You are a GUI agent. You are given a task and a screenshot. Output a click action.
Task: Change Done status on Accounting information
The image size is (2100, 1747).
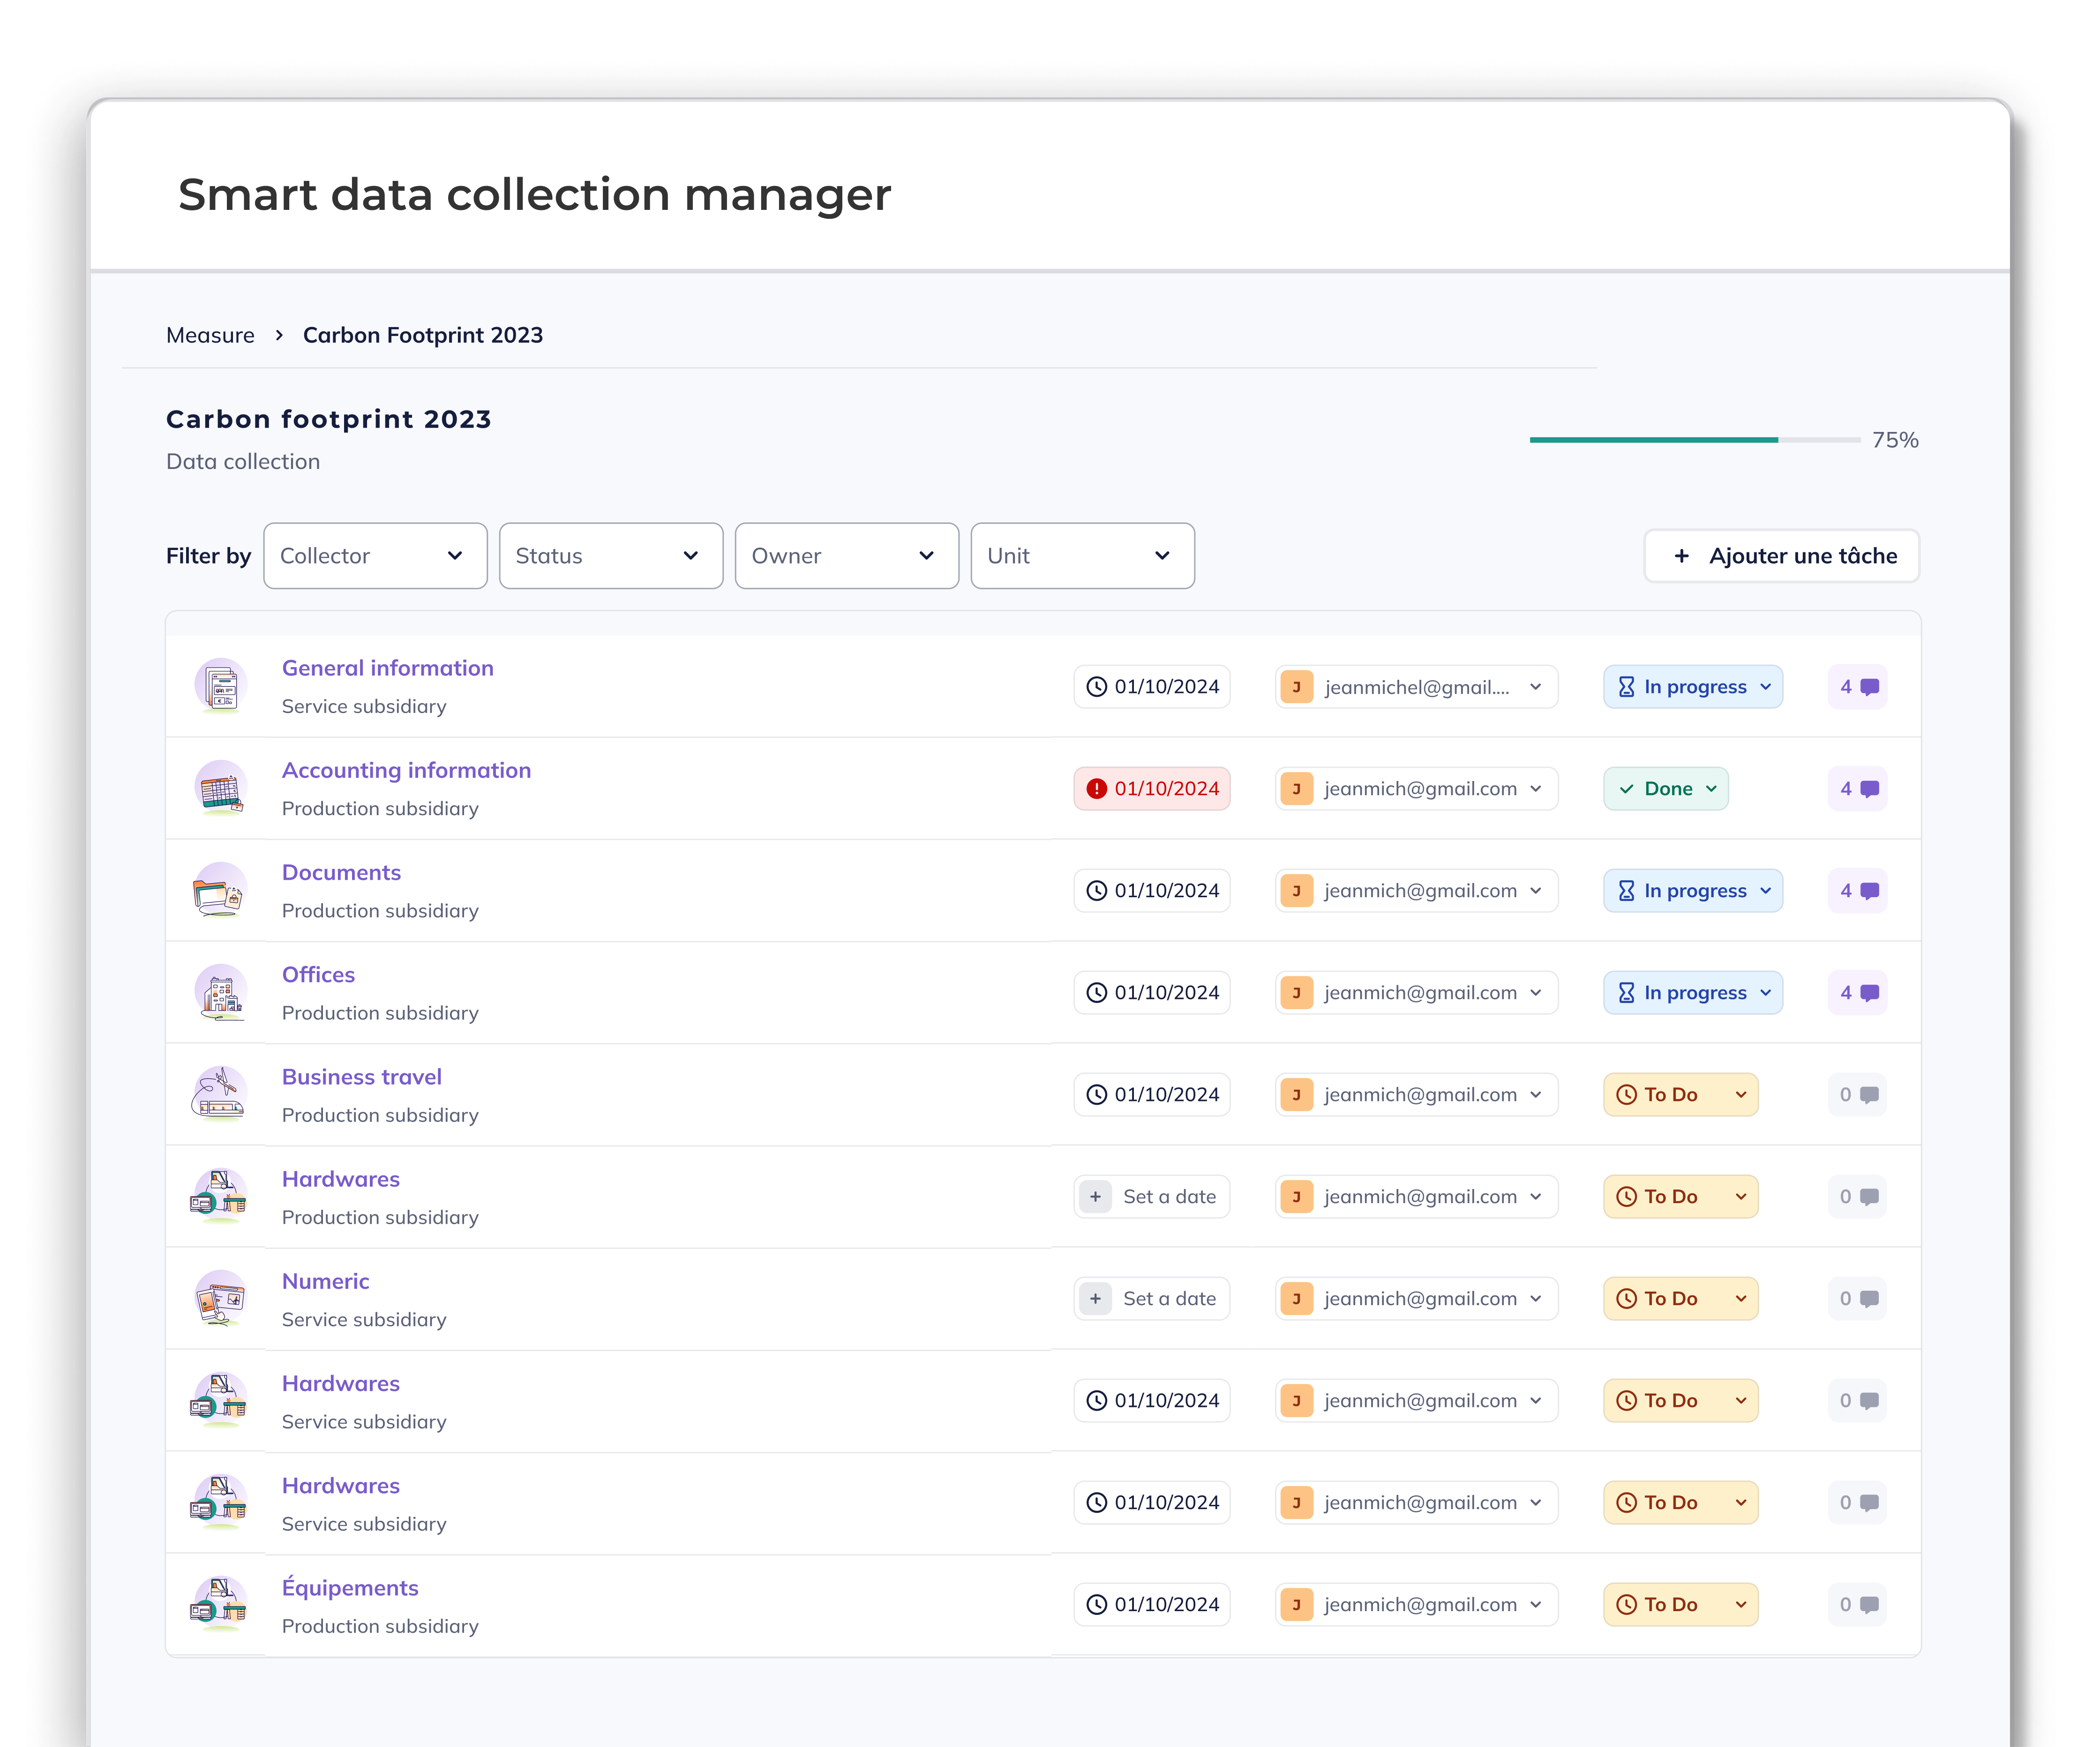click(1666, 788)
